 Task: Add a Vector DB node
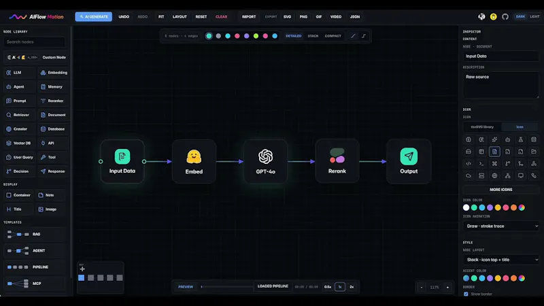pos(20,143)
